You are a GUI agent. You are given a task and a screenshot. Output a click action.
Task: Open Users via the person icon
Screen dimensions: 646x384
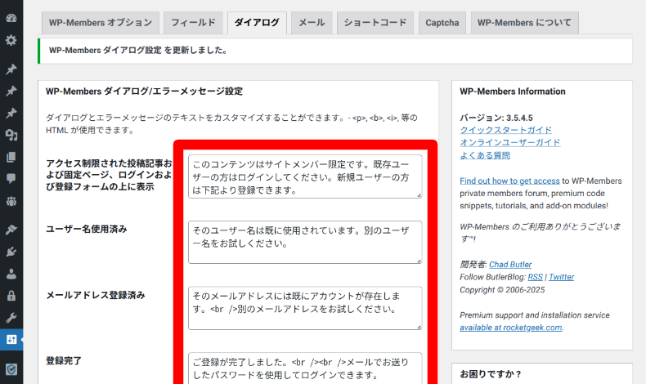(x=11, y=274)
